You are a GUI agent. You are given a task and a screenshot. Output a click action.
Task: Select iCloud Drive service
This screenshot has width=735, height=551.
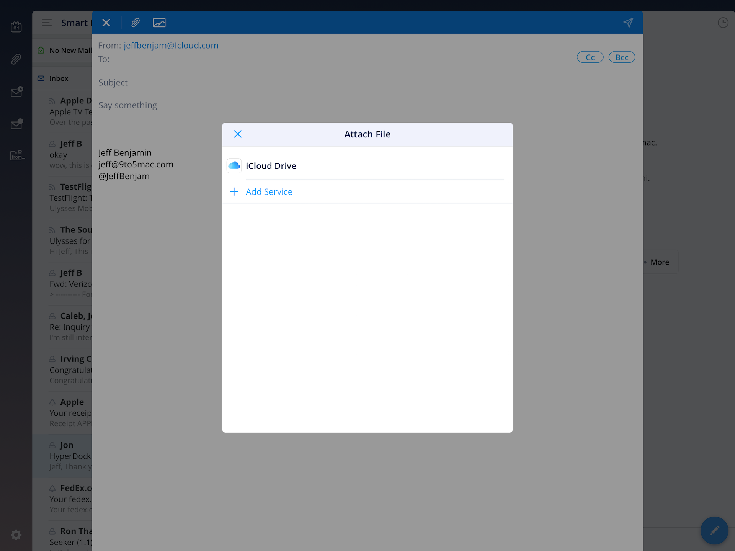pyautogui.click(x=271, y=166)
